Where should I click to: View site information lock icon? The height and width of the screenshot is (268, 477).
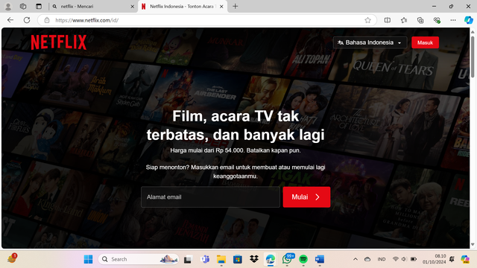pos(47,20)
